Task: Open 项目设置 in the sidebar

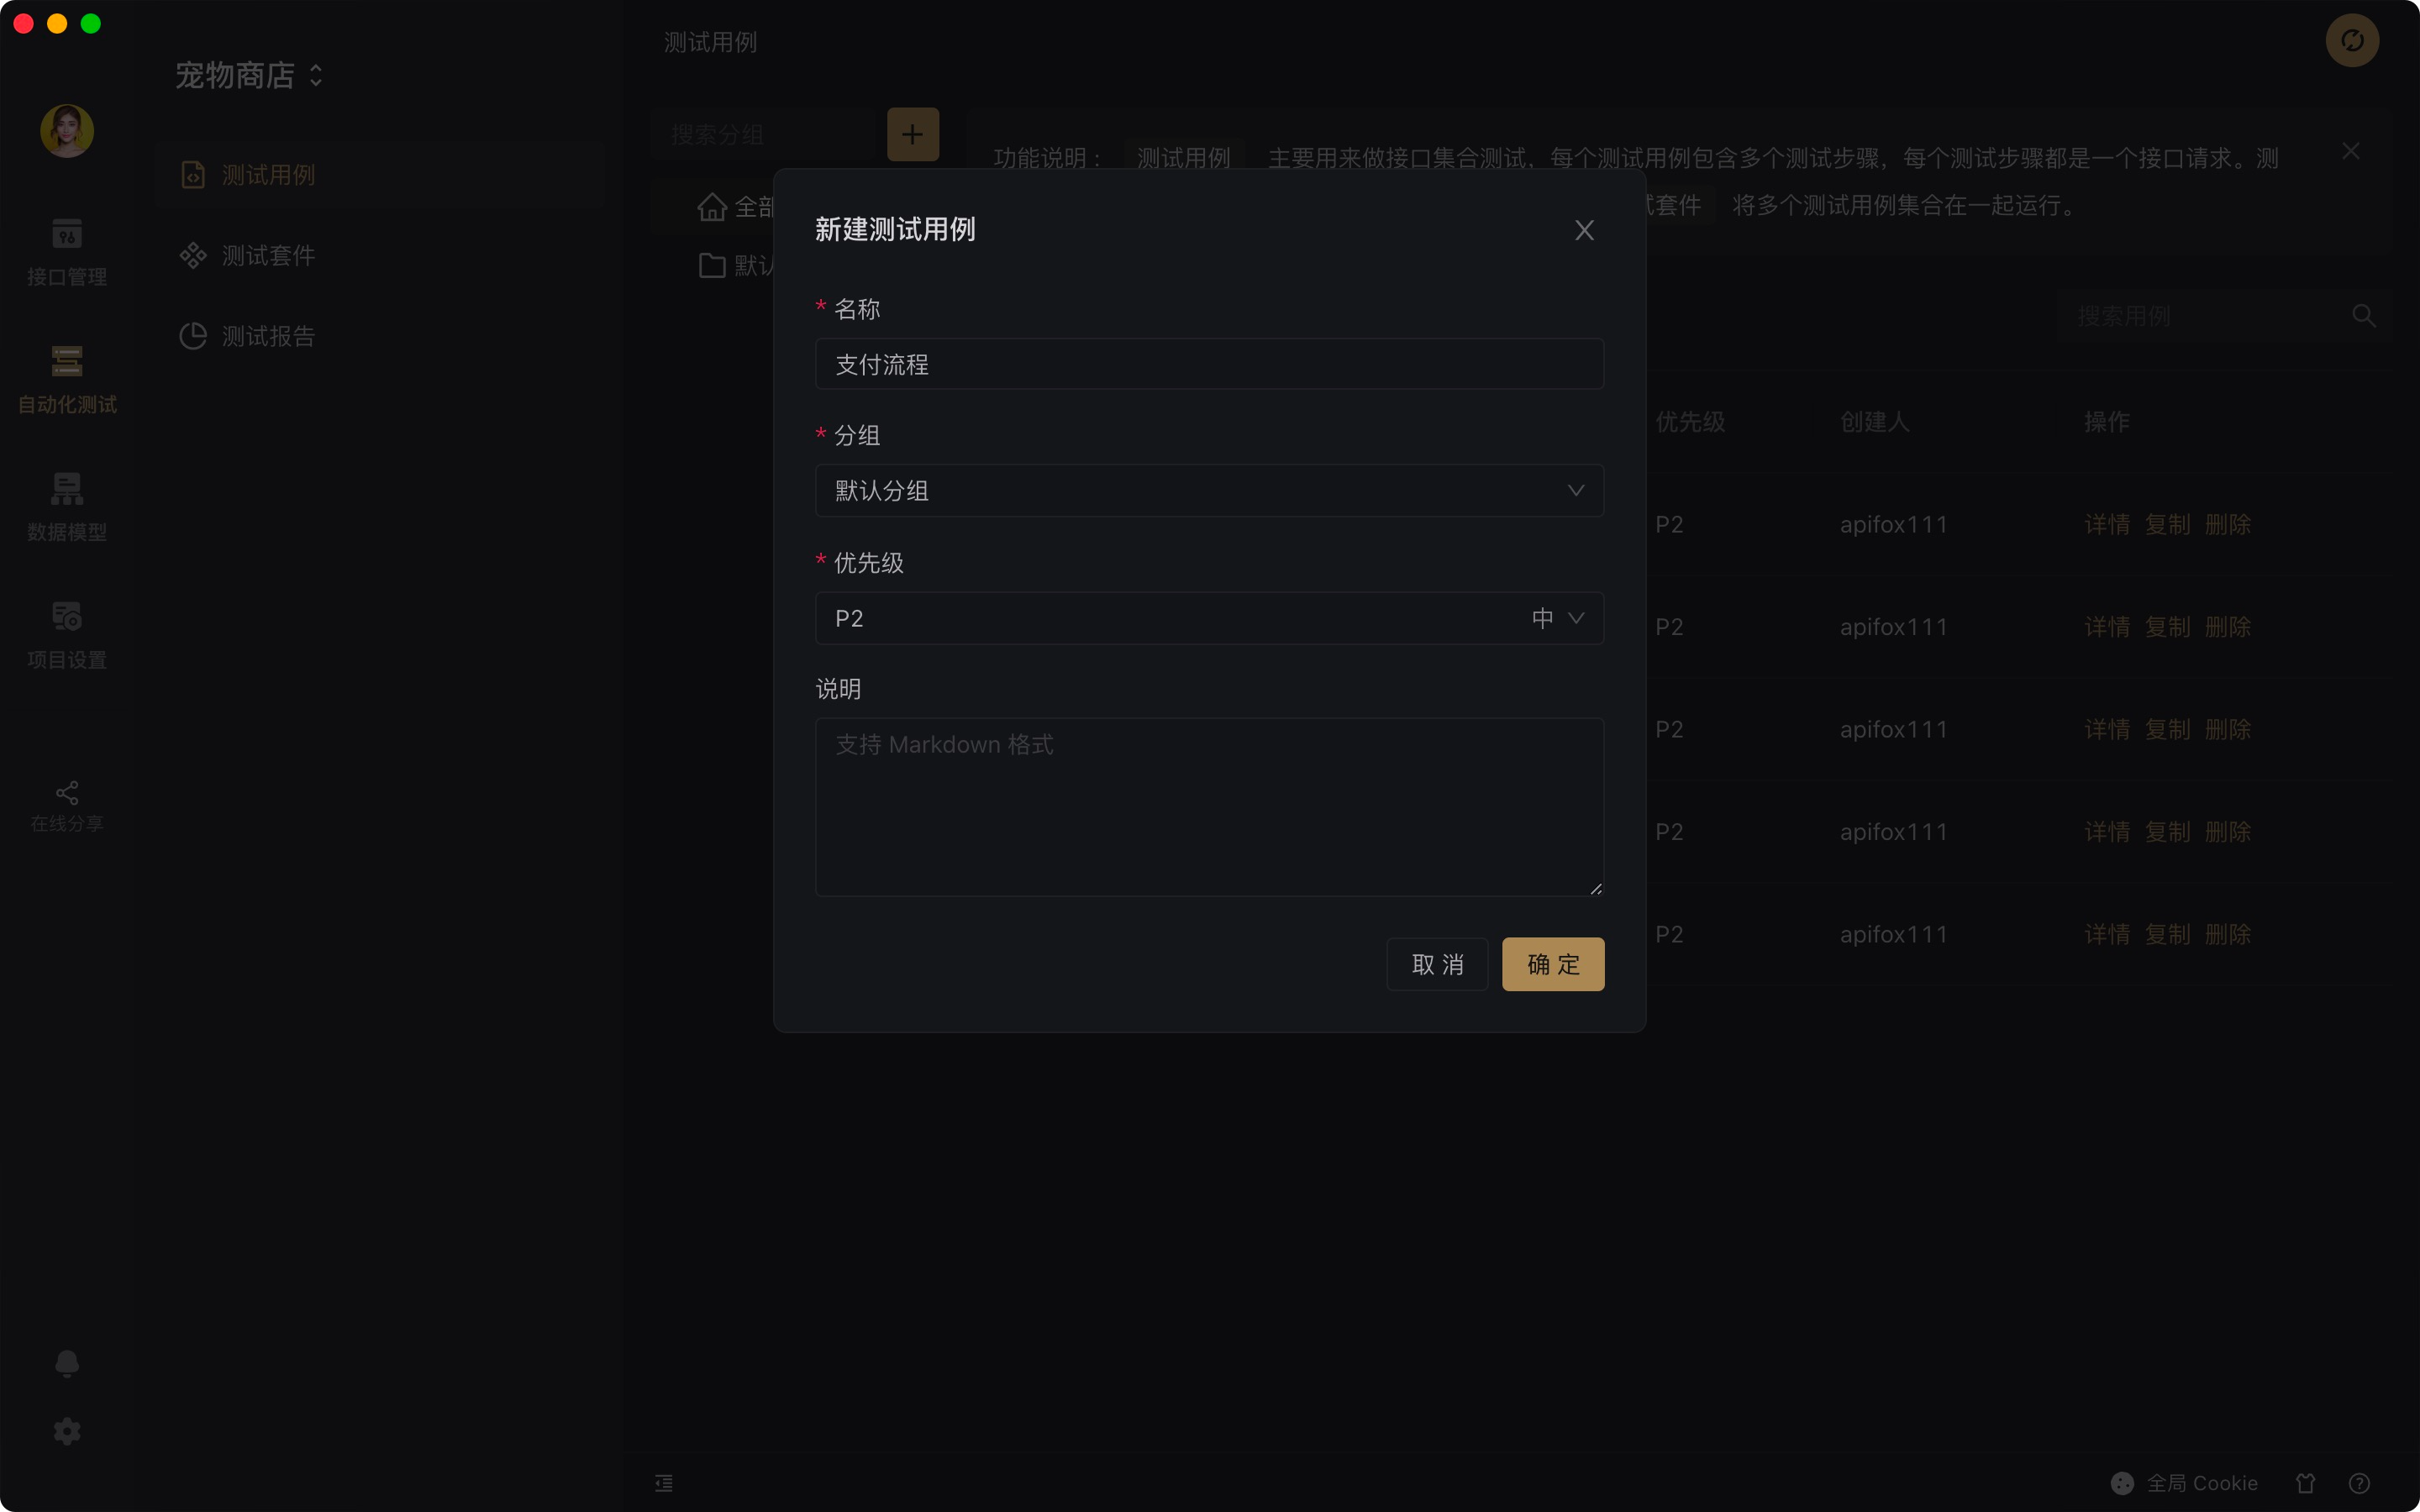Action: tap(67, 634)
